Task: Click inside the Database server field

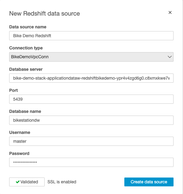Action: point(91,78)
